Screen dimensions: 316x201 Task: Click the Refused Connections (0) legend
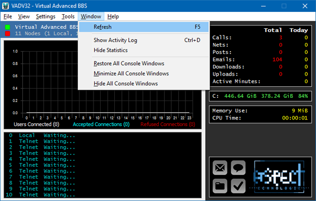coord(168,124)
